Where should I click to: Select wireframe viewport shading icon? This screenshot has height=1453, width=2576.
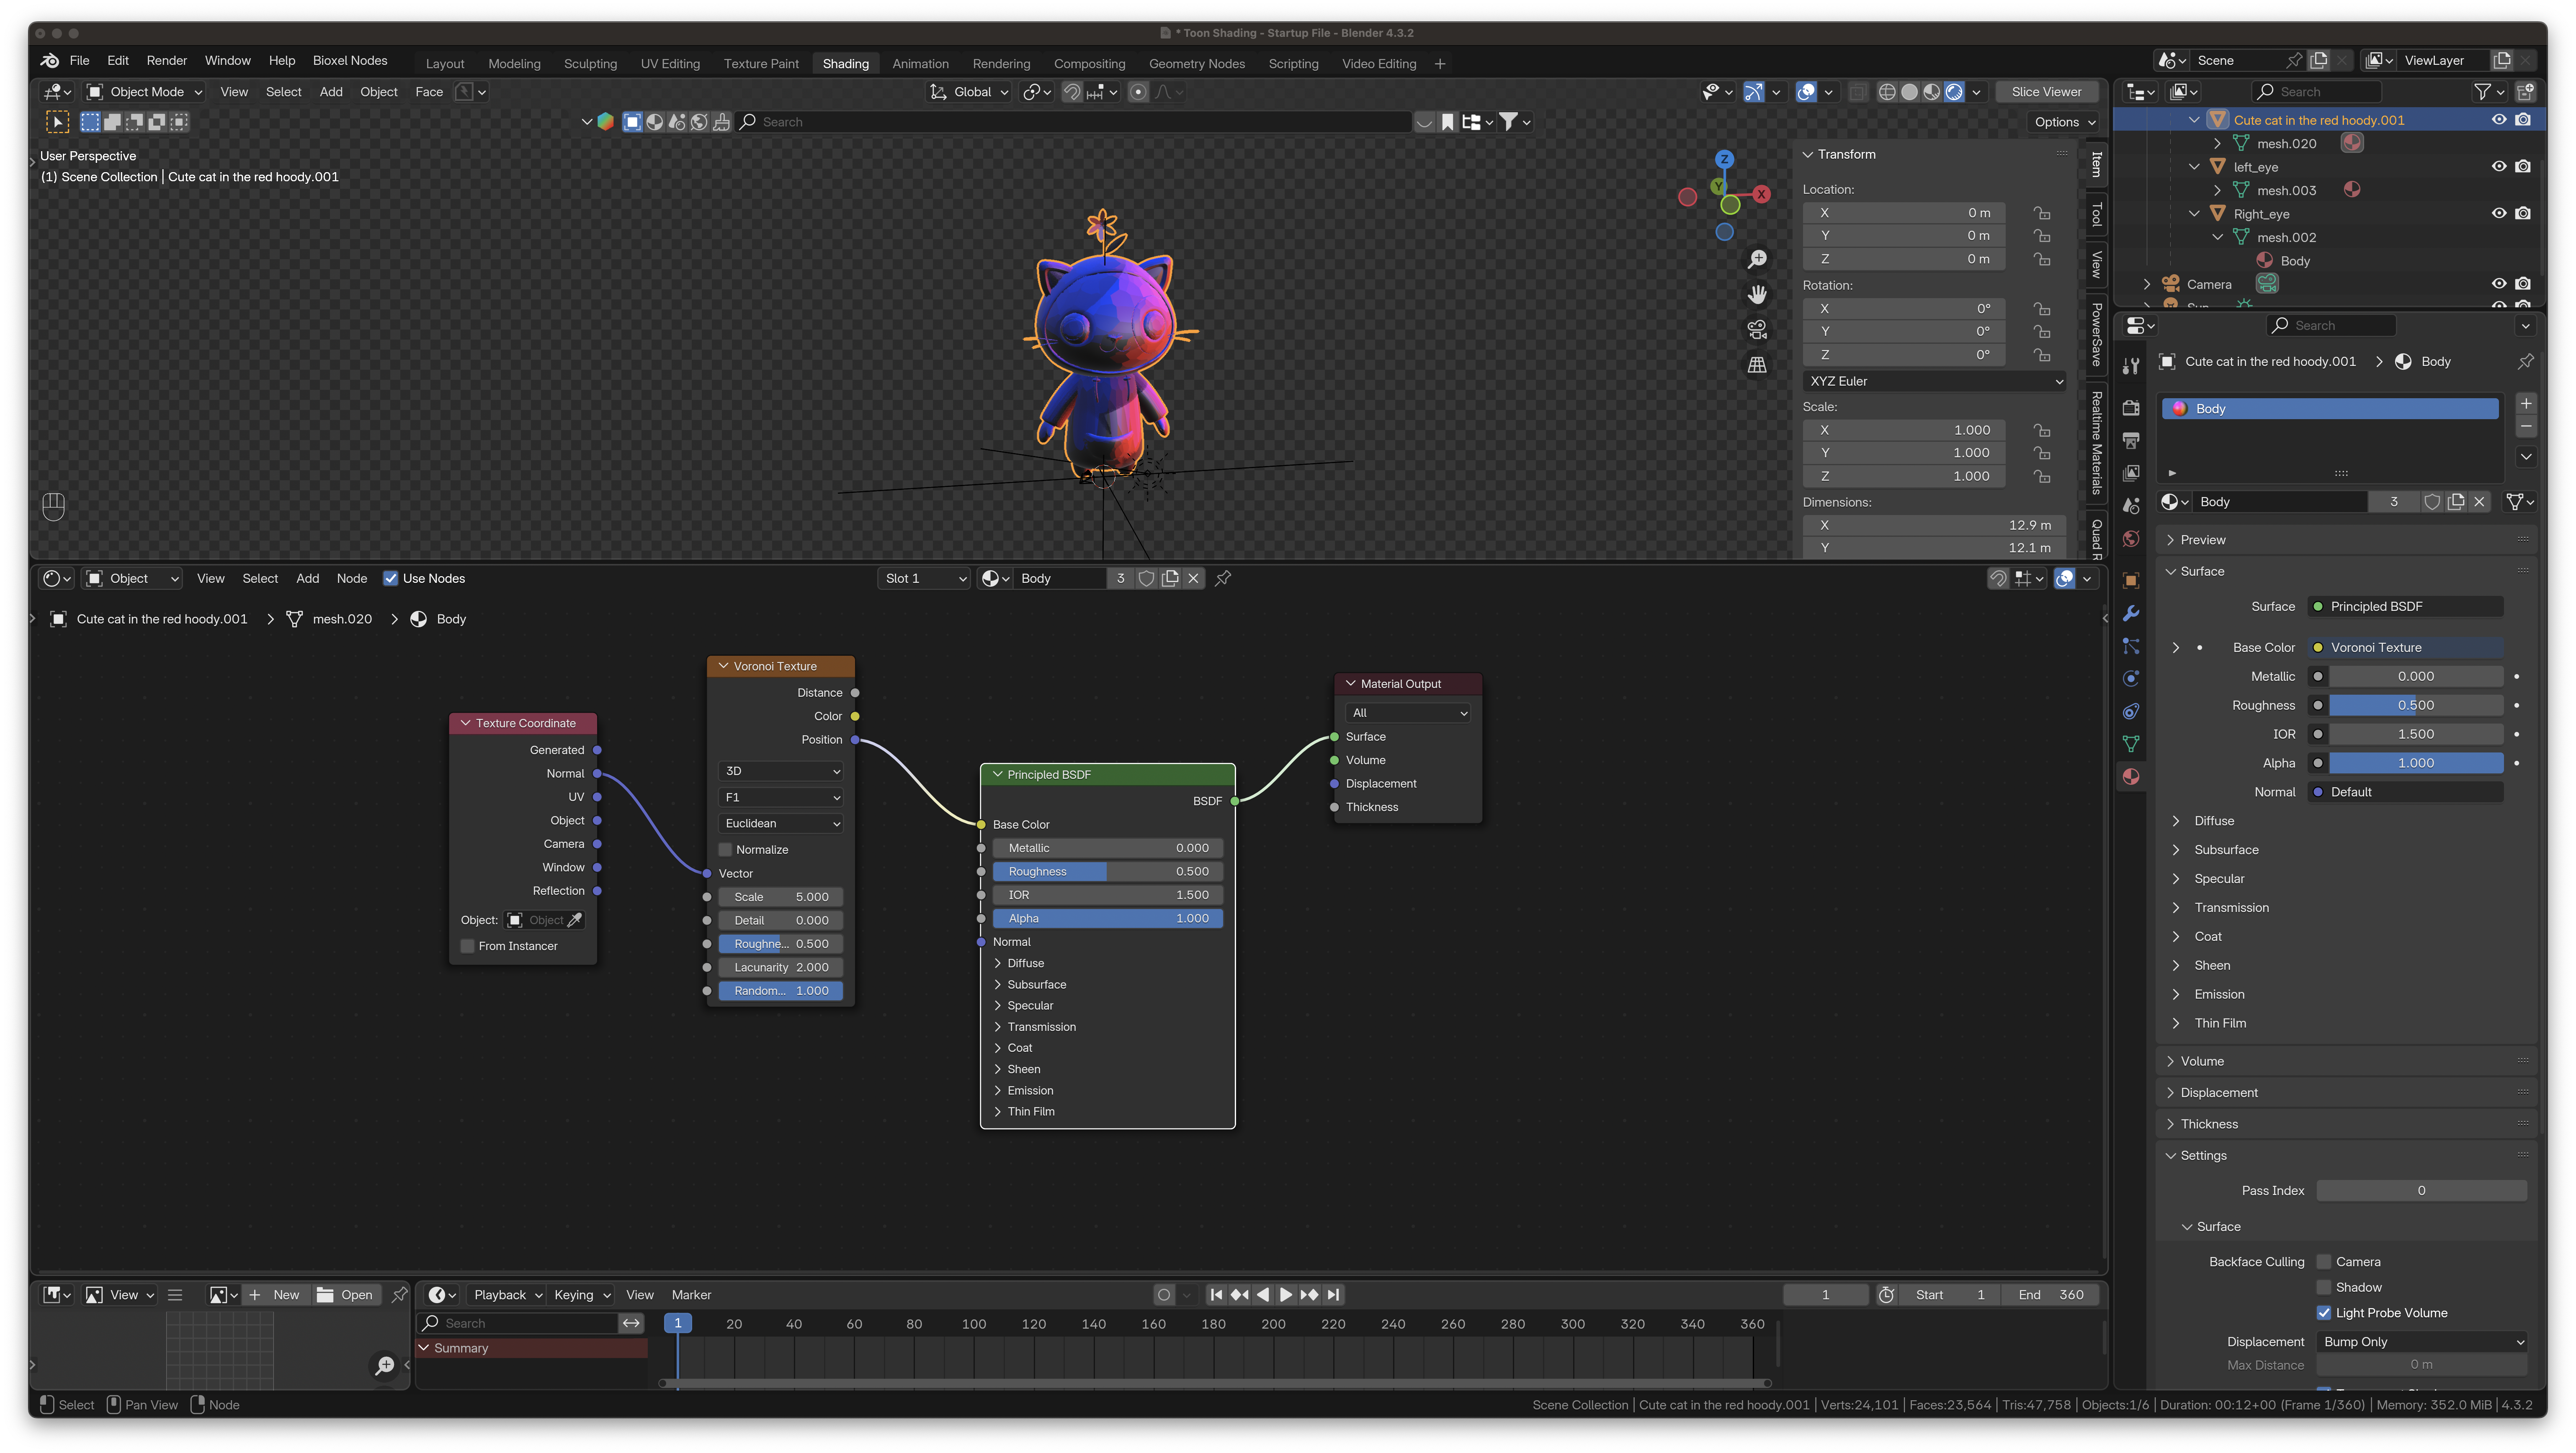tap(1887, 92)
